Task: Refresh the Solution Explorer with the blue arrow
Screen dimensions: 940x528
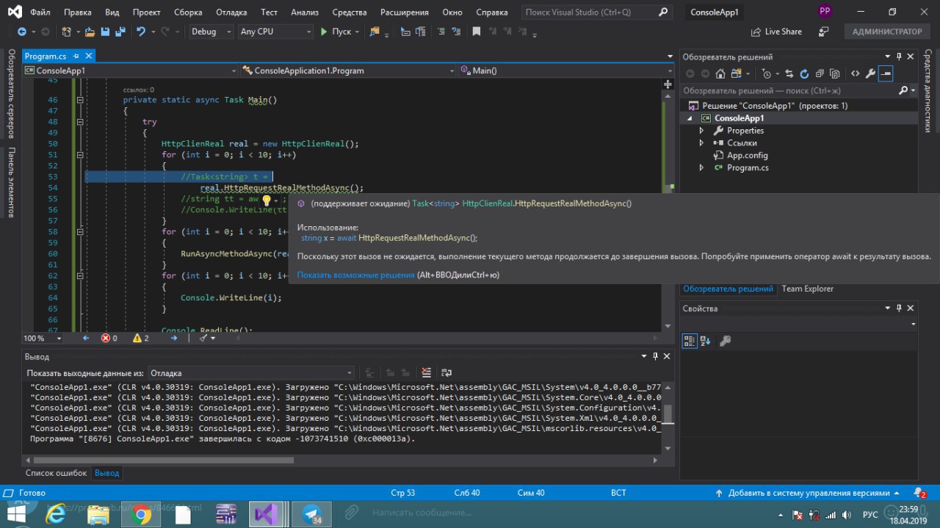Action: [x=804, y=73]
